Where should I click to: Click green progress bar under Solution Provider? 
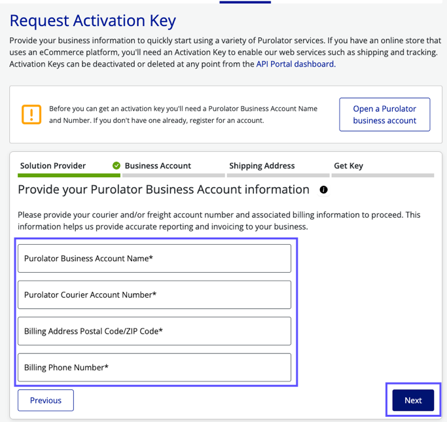68,175
